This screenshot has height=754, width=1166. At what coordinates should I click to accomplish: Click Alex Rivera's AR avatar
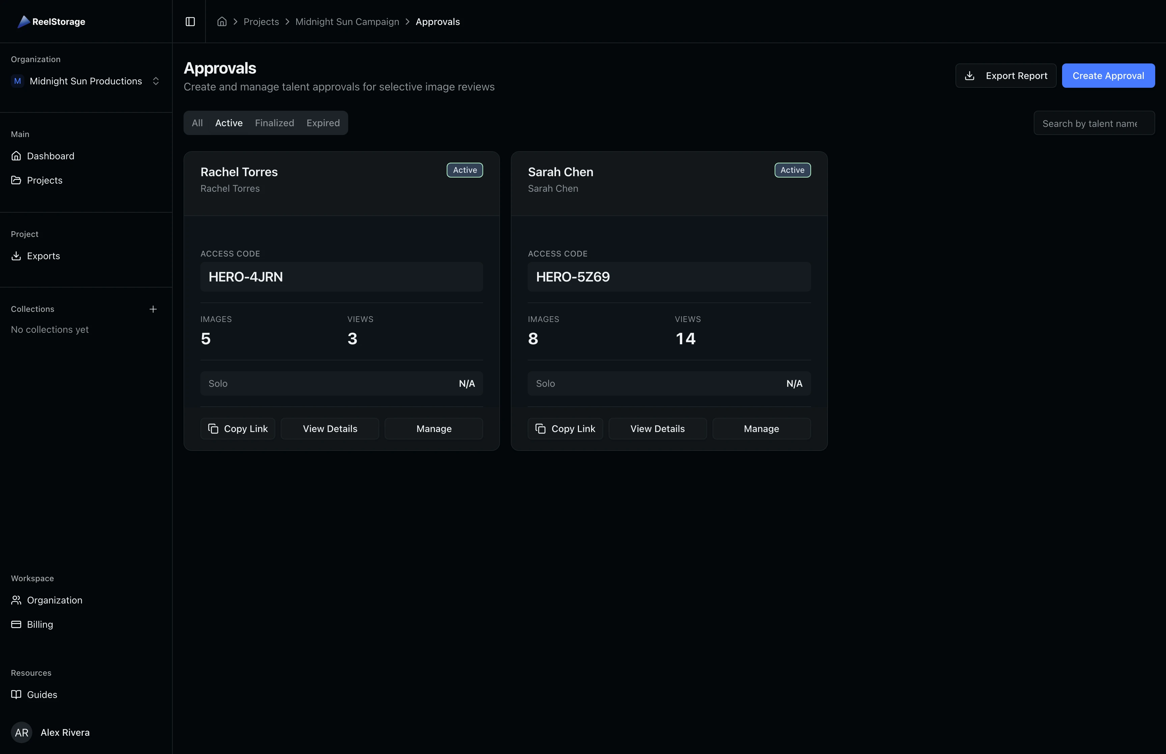pyautogui.click(x=22, y=732)
